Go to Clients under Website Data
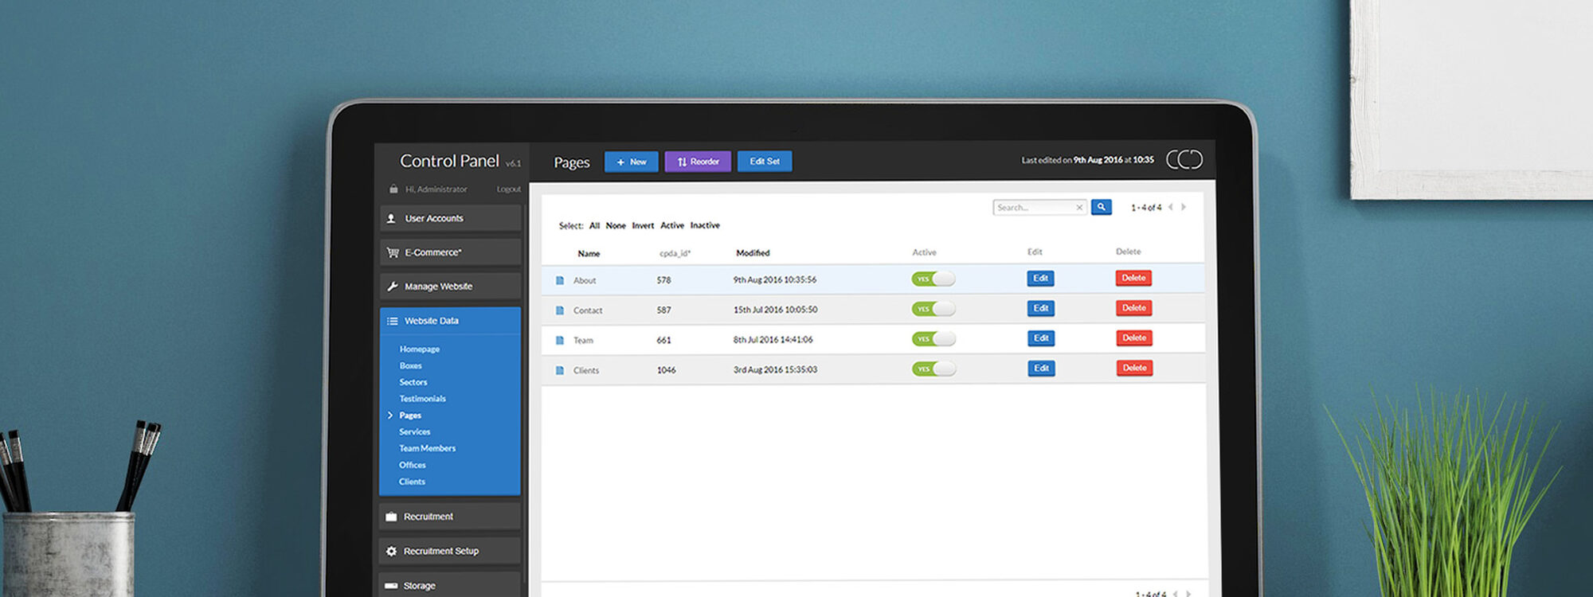 click(413, 482)
